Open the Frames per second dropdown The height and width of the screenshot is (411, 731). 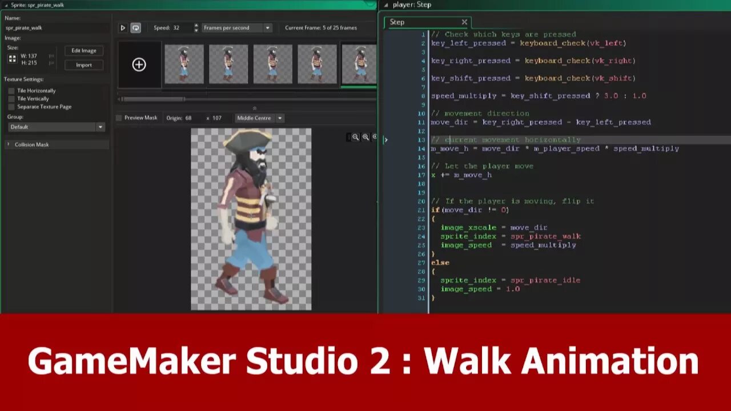coord(237,27)
